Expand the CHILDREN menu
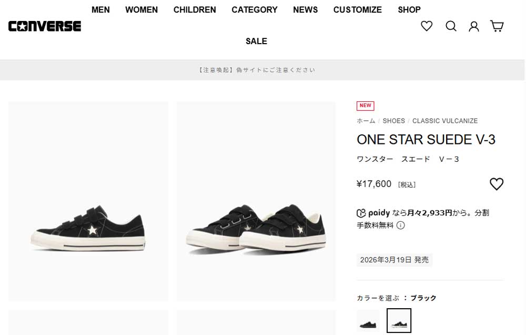This screenshot has height=335, width=526. pos(195,10)
